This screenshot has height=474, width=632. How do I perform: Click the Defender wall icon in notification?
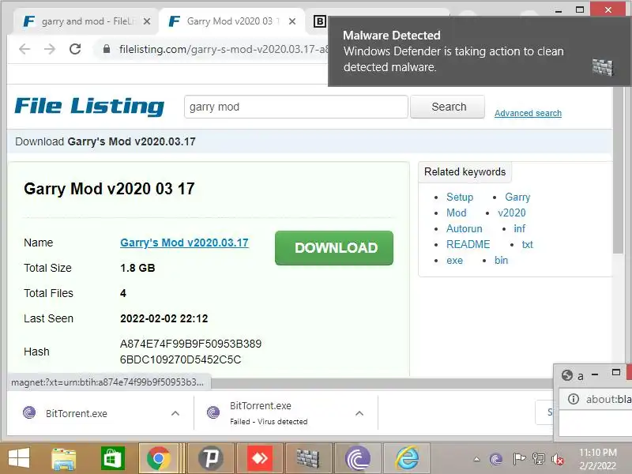coord(603,67)
